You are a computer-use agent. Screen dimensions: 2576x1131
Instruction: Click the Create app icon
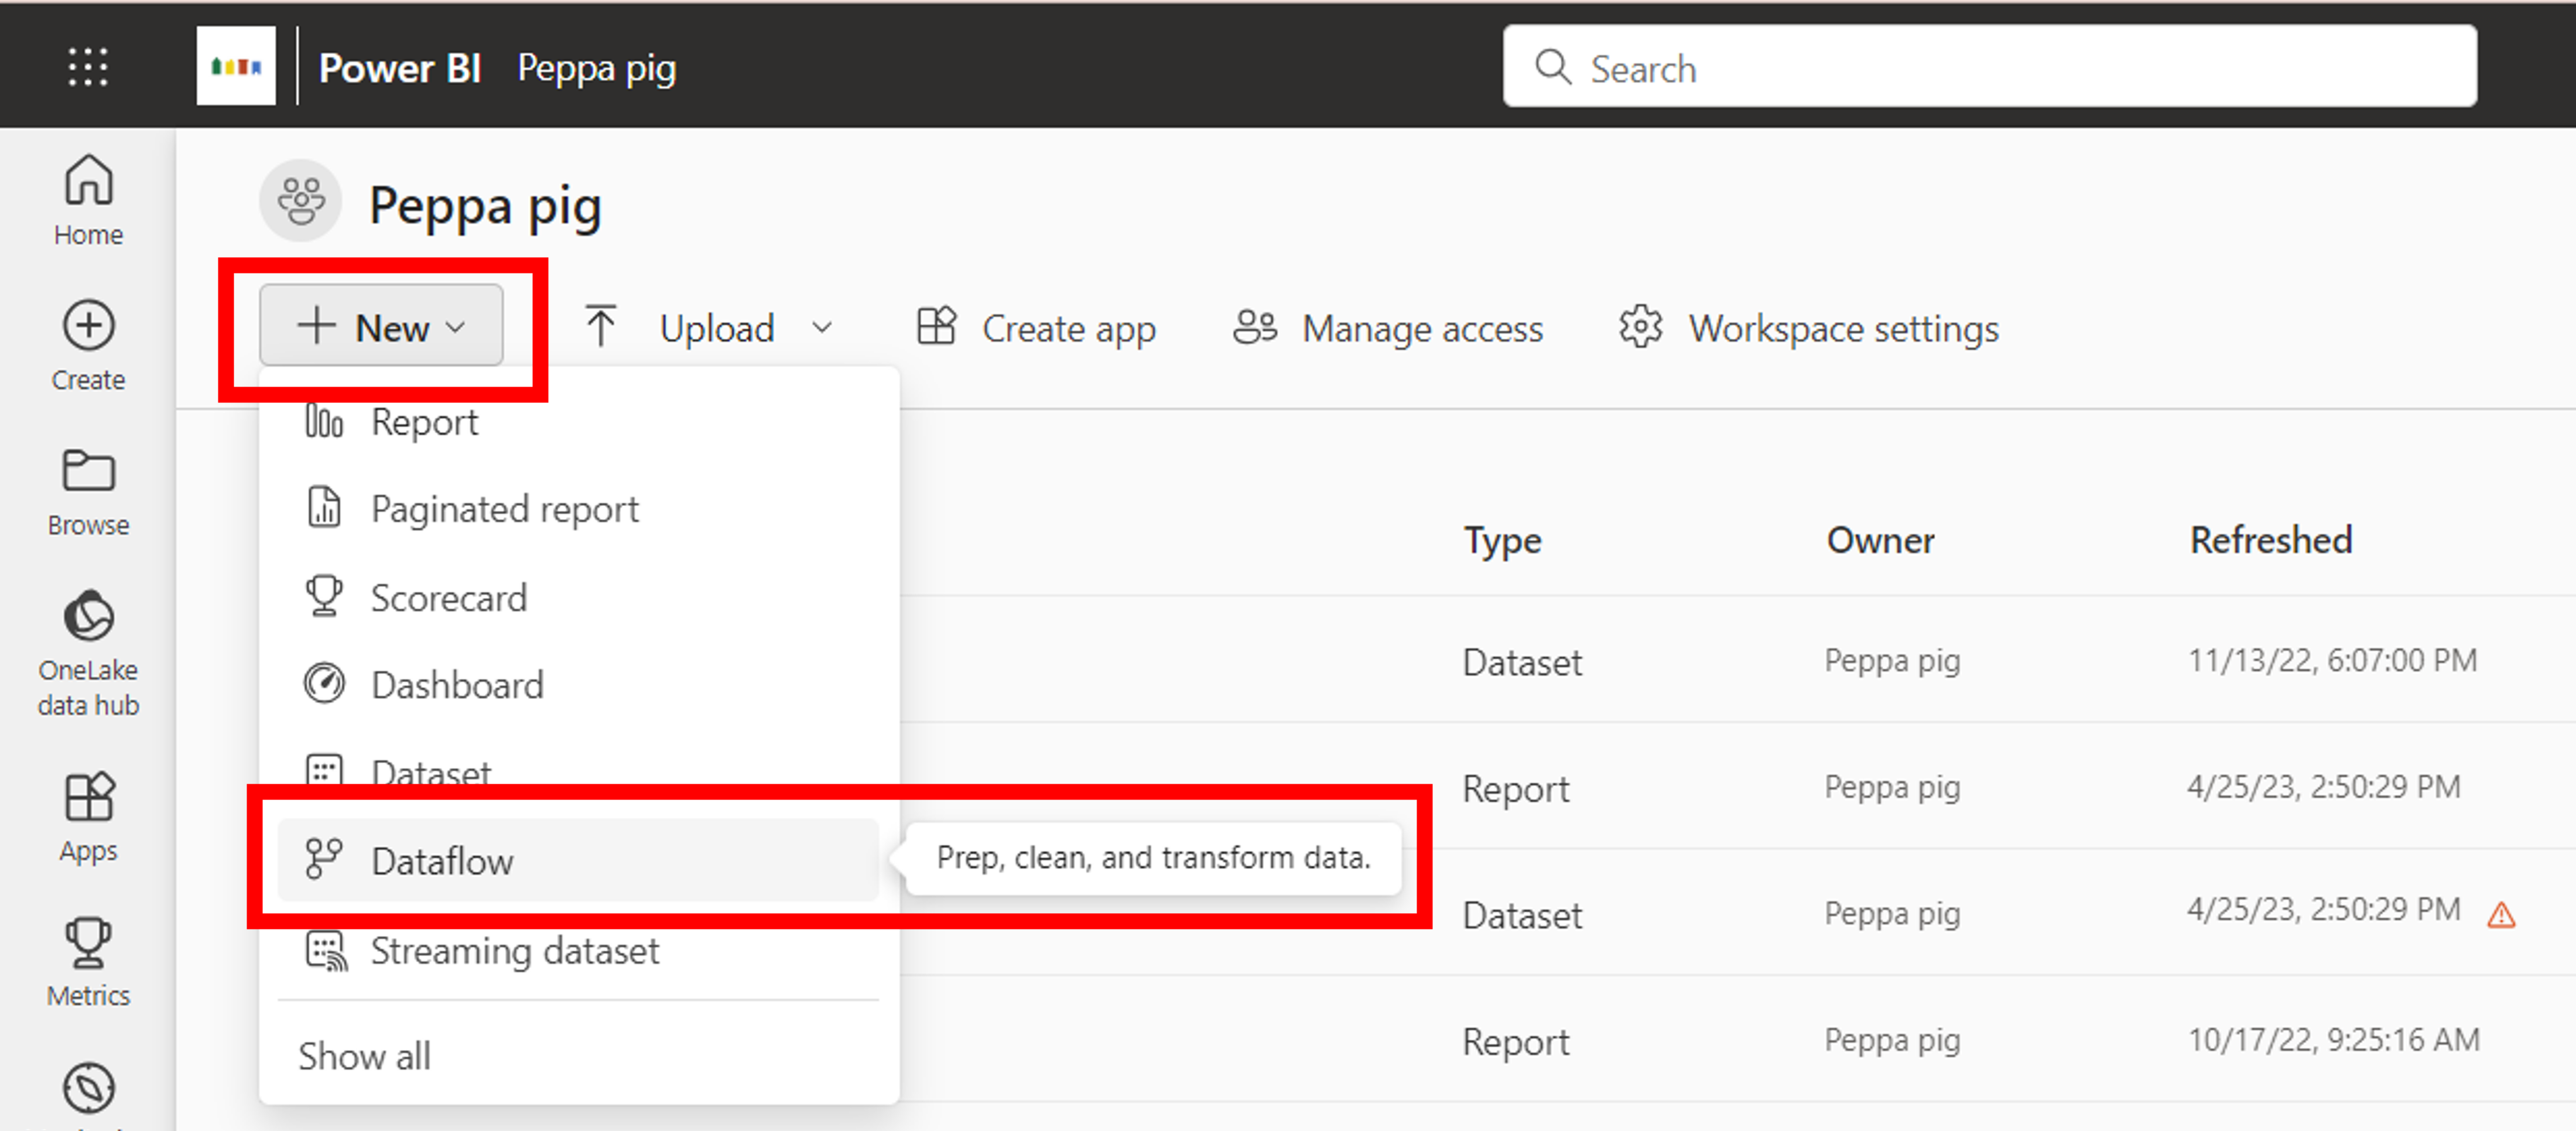click(x=936, y=326)
